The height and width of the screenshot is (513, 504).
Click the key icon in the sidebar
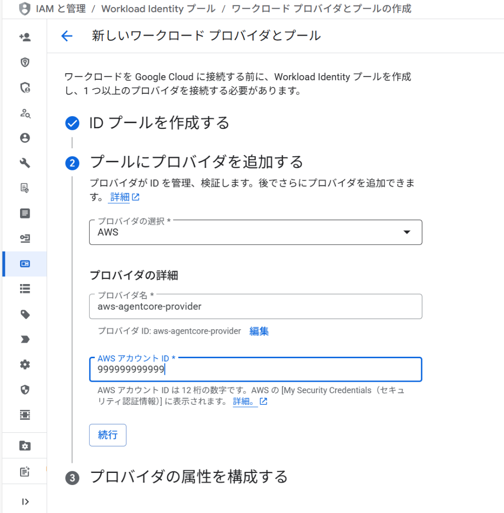pos(25,238)
